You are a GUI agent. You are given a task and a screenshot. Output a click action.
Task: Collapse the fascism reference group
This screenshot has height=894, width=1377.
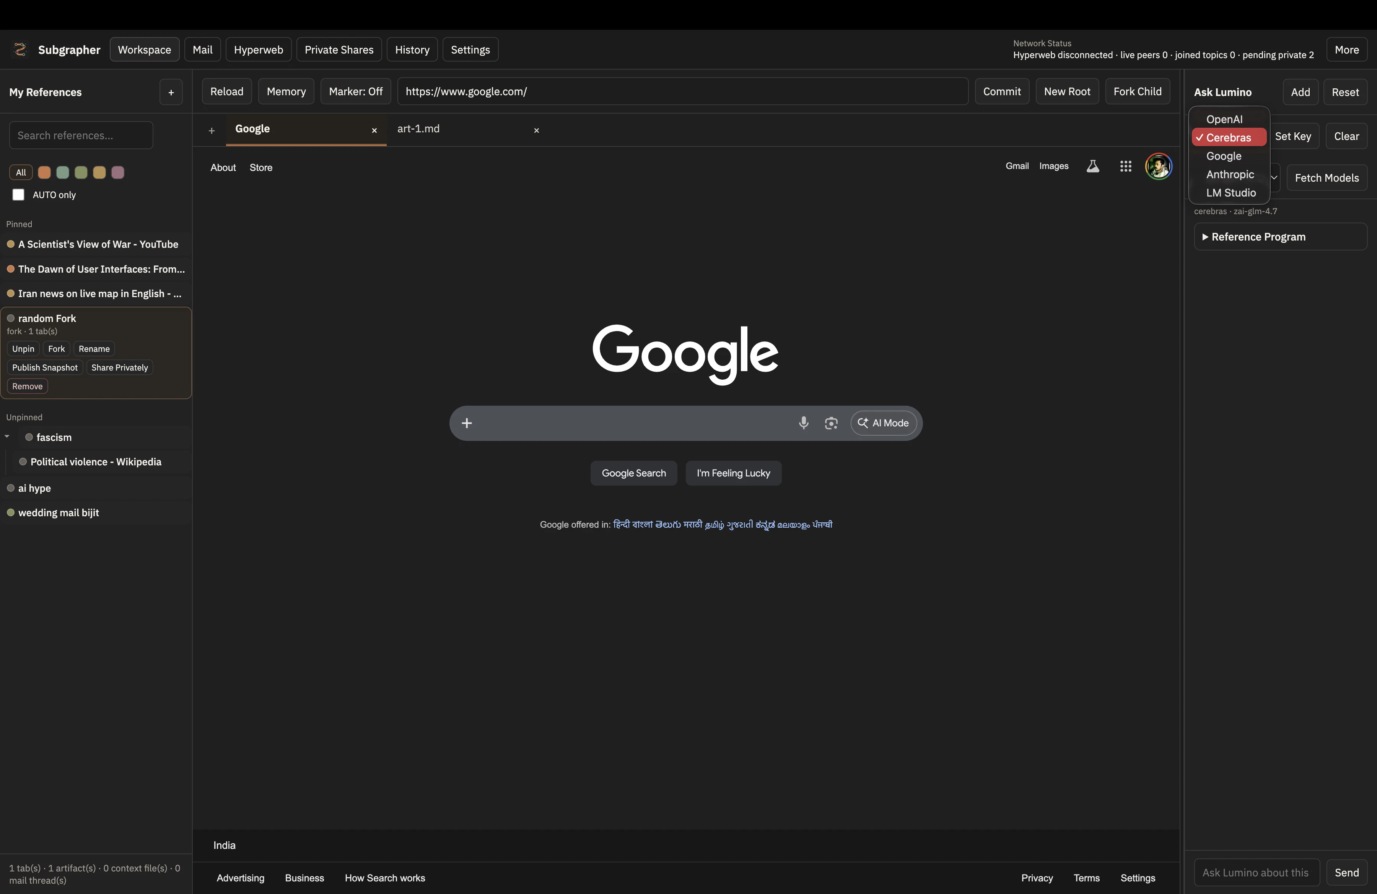tap(8, 437)
